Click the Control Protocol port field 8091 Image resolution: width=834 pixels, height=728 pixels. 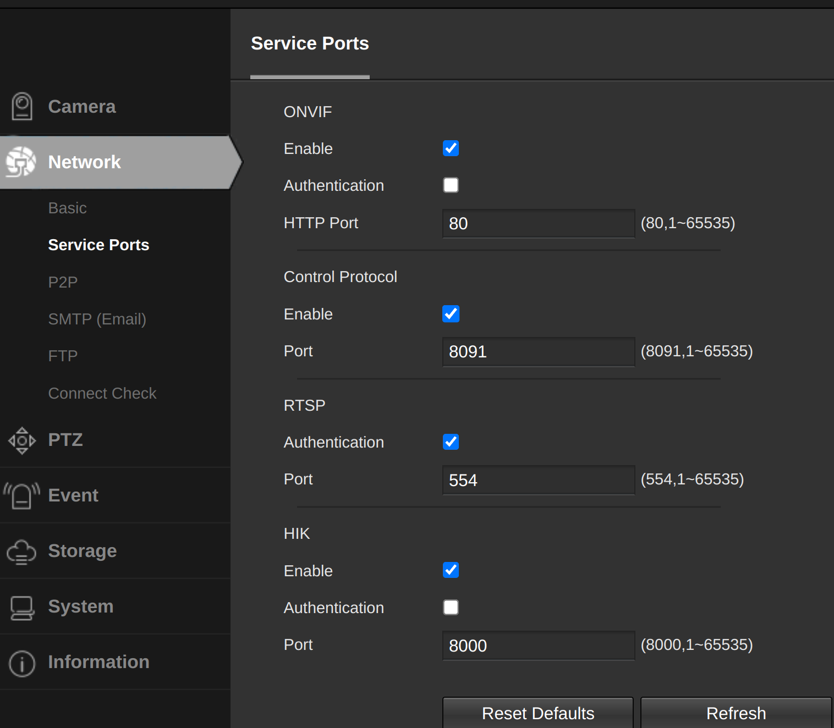pos(539,352)
